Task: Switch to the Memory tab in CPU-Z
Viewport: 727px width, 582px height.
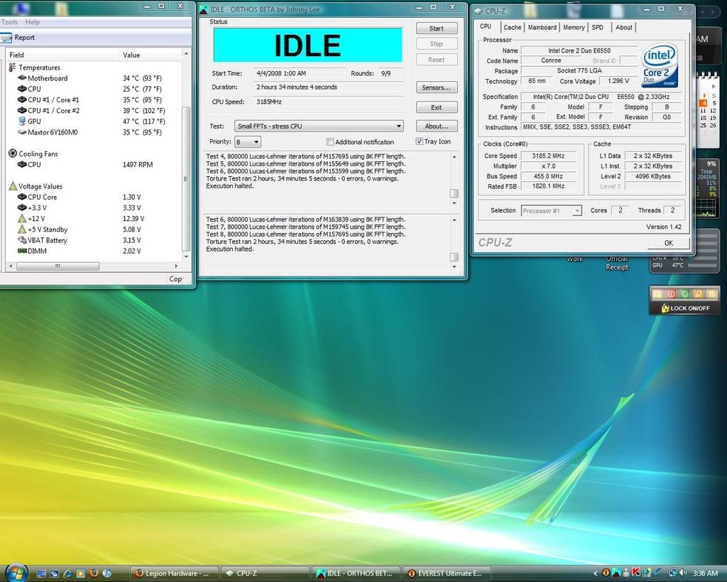Action: (x=574, y=28)
